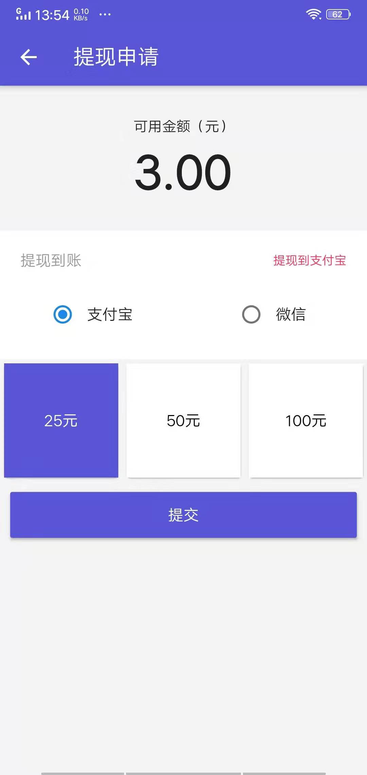Select the 25元 withdrawal amount

coord(61,421)
